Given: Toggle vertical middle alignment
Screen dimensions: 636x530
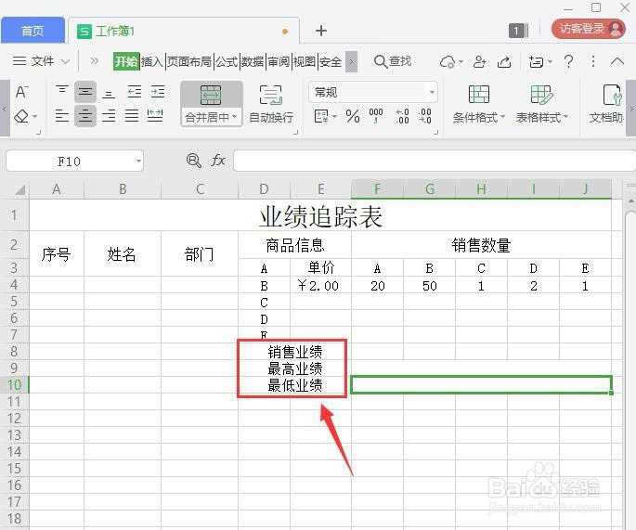Looking at the screenshot, I should tap(85, 92).
